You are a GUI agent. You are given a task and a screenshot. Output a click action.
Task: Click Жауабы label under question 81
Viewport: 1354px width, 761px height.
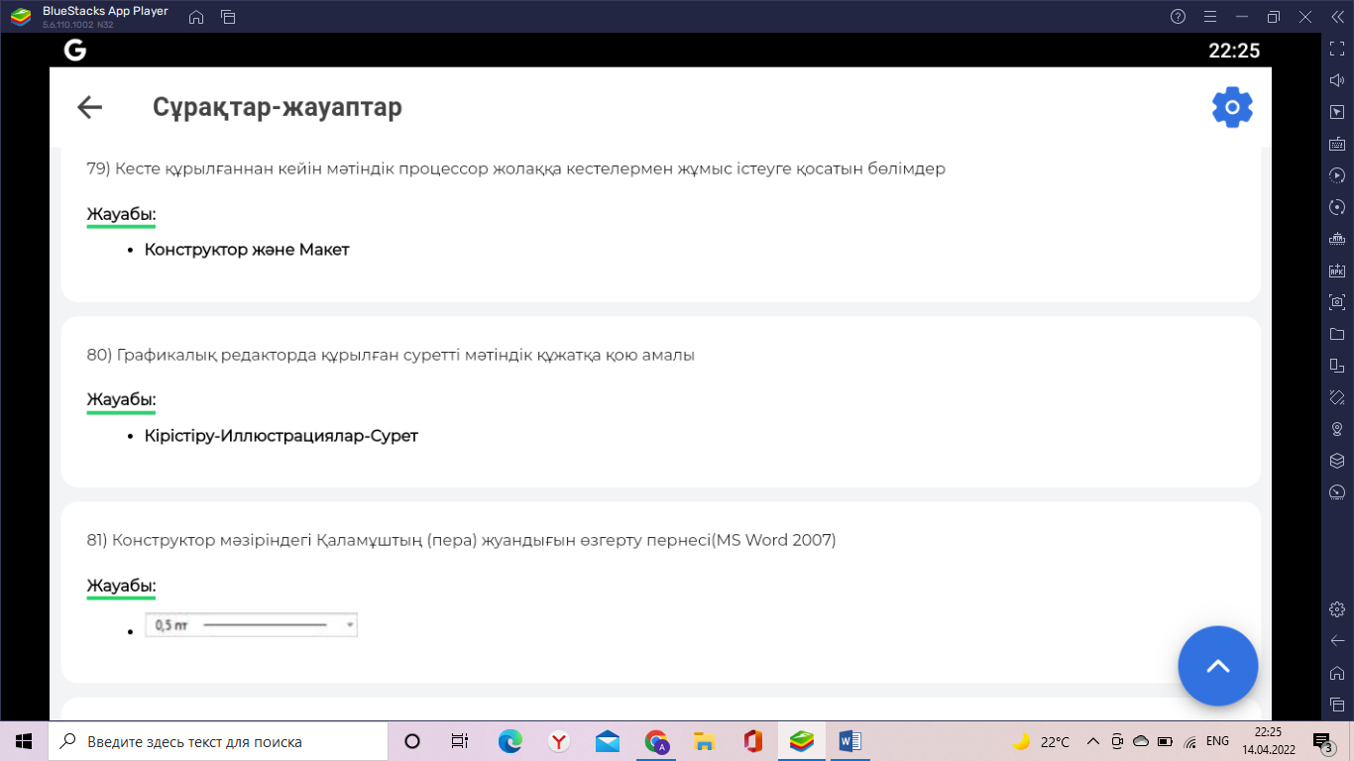coord(121,586)
